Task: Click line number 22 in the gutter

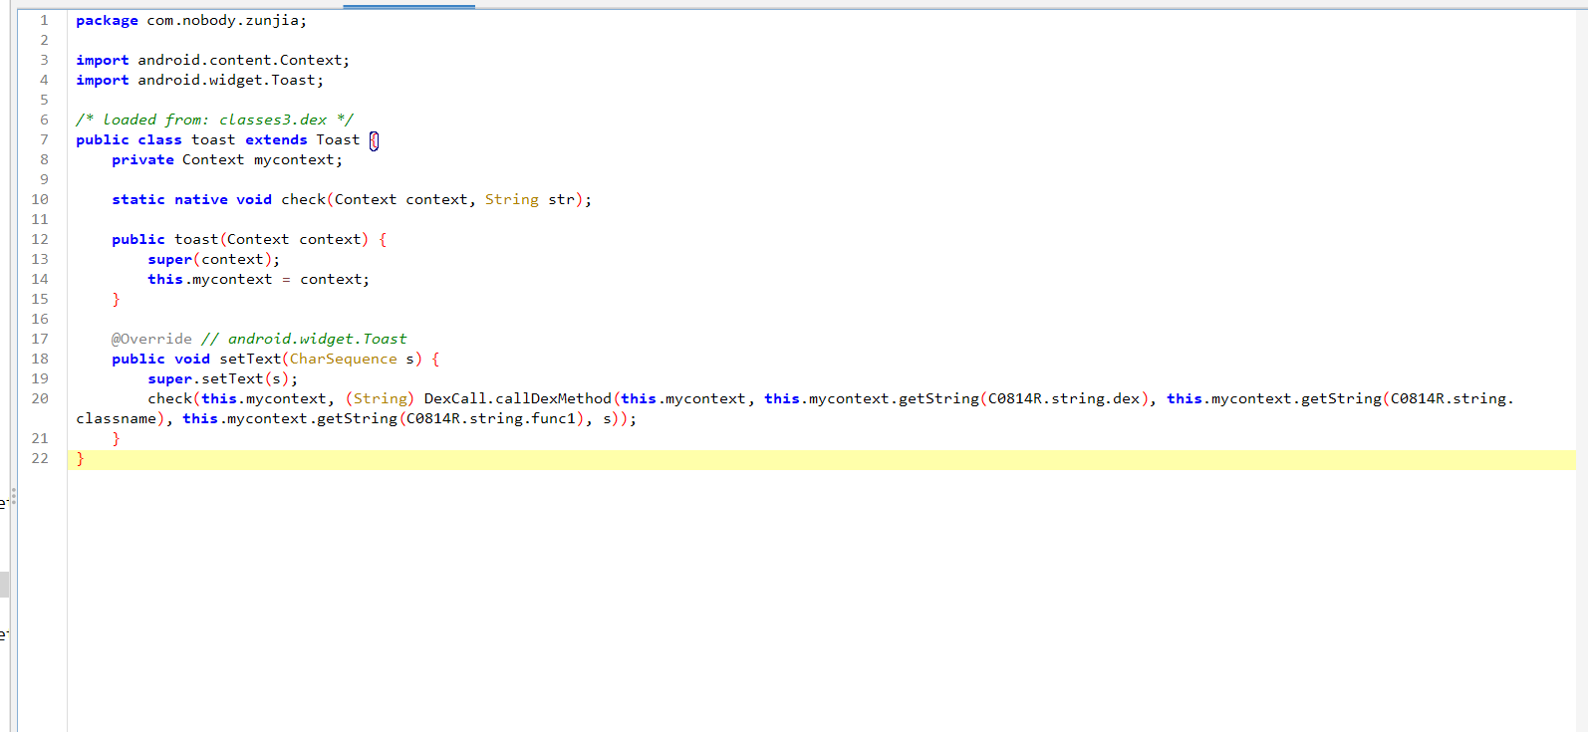Action: pyautogui.click(x=40, y=458)
